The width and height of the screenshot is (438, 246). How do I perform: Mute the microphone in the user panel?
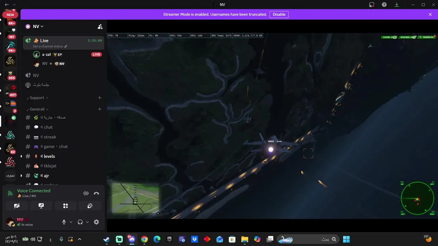point(64,222)
